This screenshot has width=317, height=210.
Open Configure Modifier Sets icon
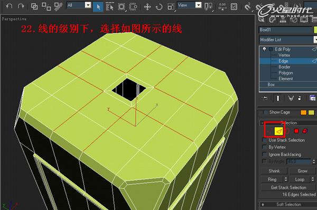pyautogui.click(x=313, y=98)
